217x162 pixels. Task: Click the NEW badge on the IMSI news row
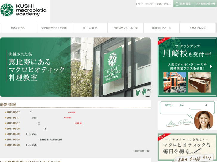68,118
